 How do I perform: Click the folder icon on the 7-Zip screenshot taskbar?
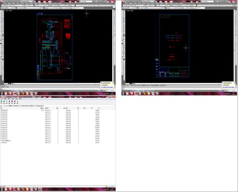click(6, 189)
